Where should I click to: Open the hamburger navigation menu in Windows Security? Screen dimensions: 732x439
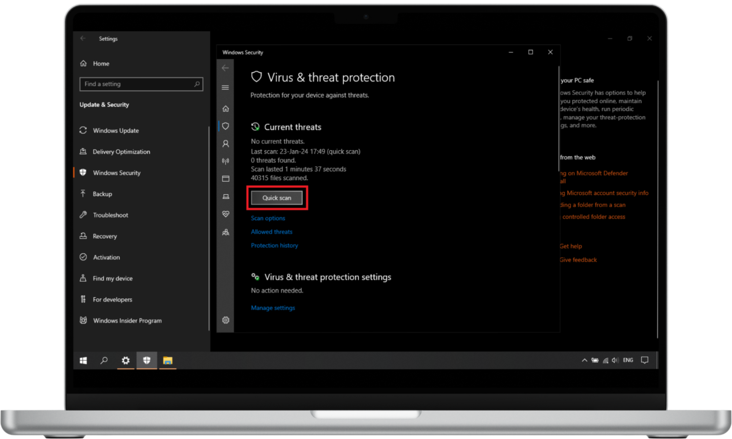[x=225, y=87]
